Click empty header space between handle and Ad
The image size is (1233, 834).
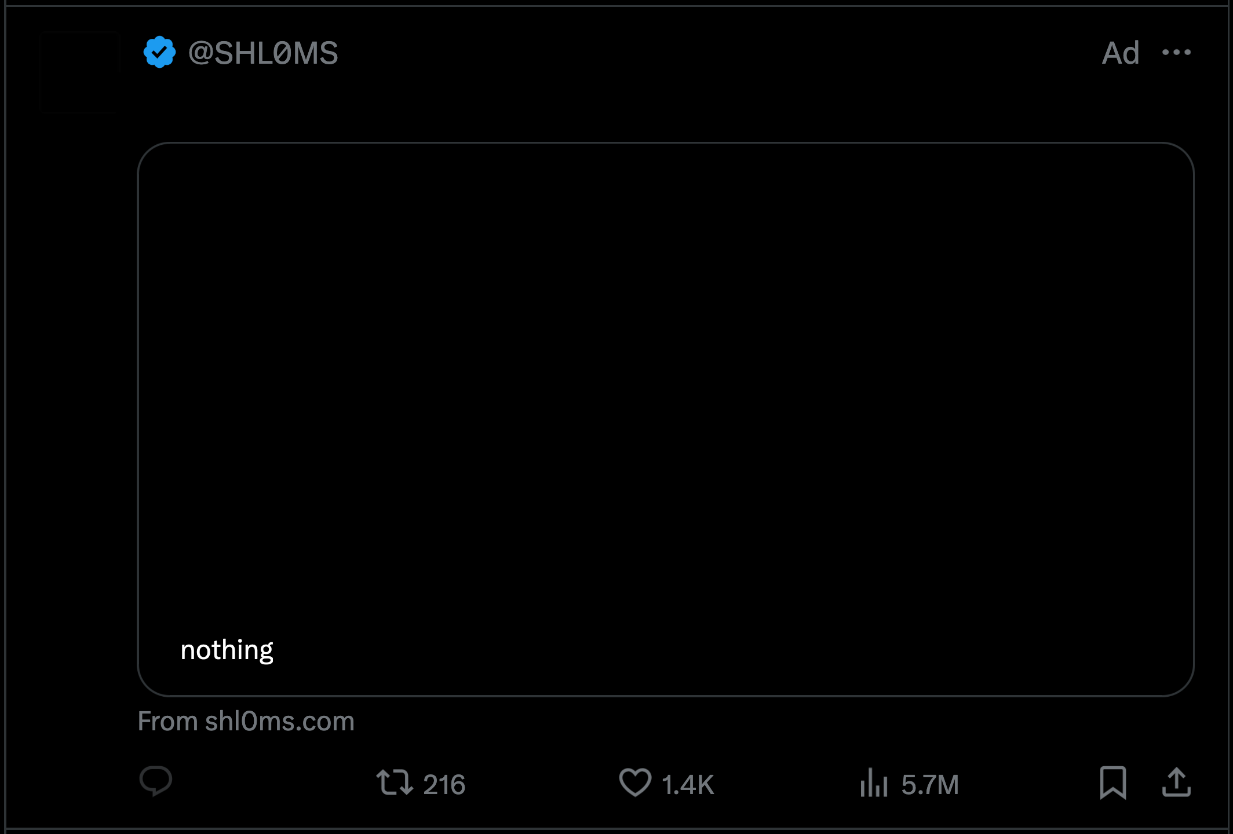pyautogui.click(x=695, y=53)
